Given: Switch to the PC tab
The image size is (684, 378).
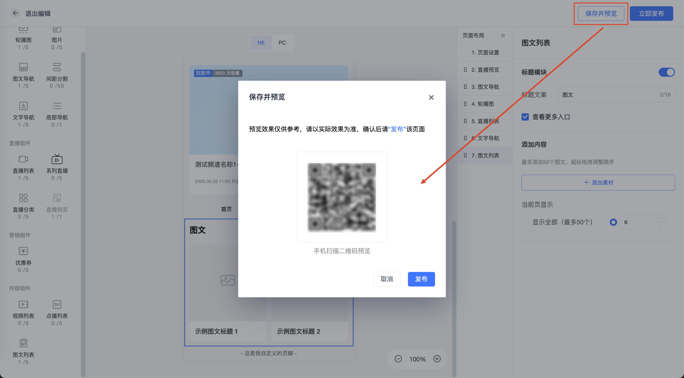Looking at the screenshot, I should tap(282, 43).
